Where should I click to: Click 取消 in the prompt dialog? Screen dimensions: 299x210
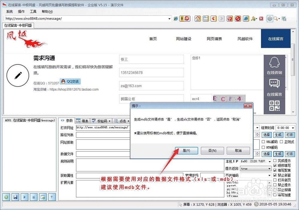tap(238, 150)
